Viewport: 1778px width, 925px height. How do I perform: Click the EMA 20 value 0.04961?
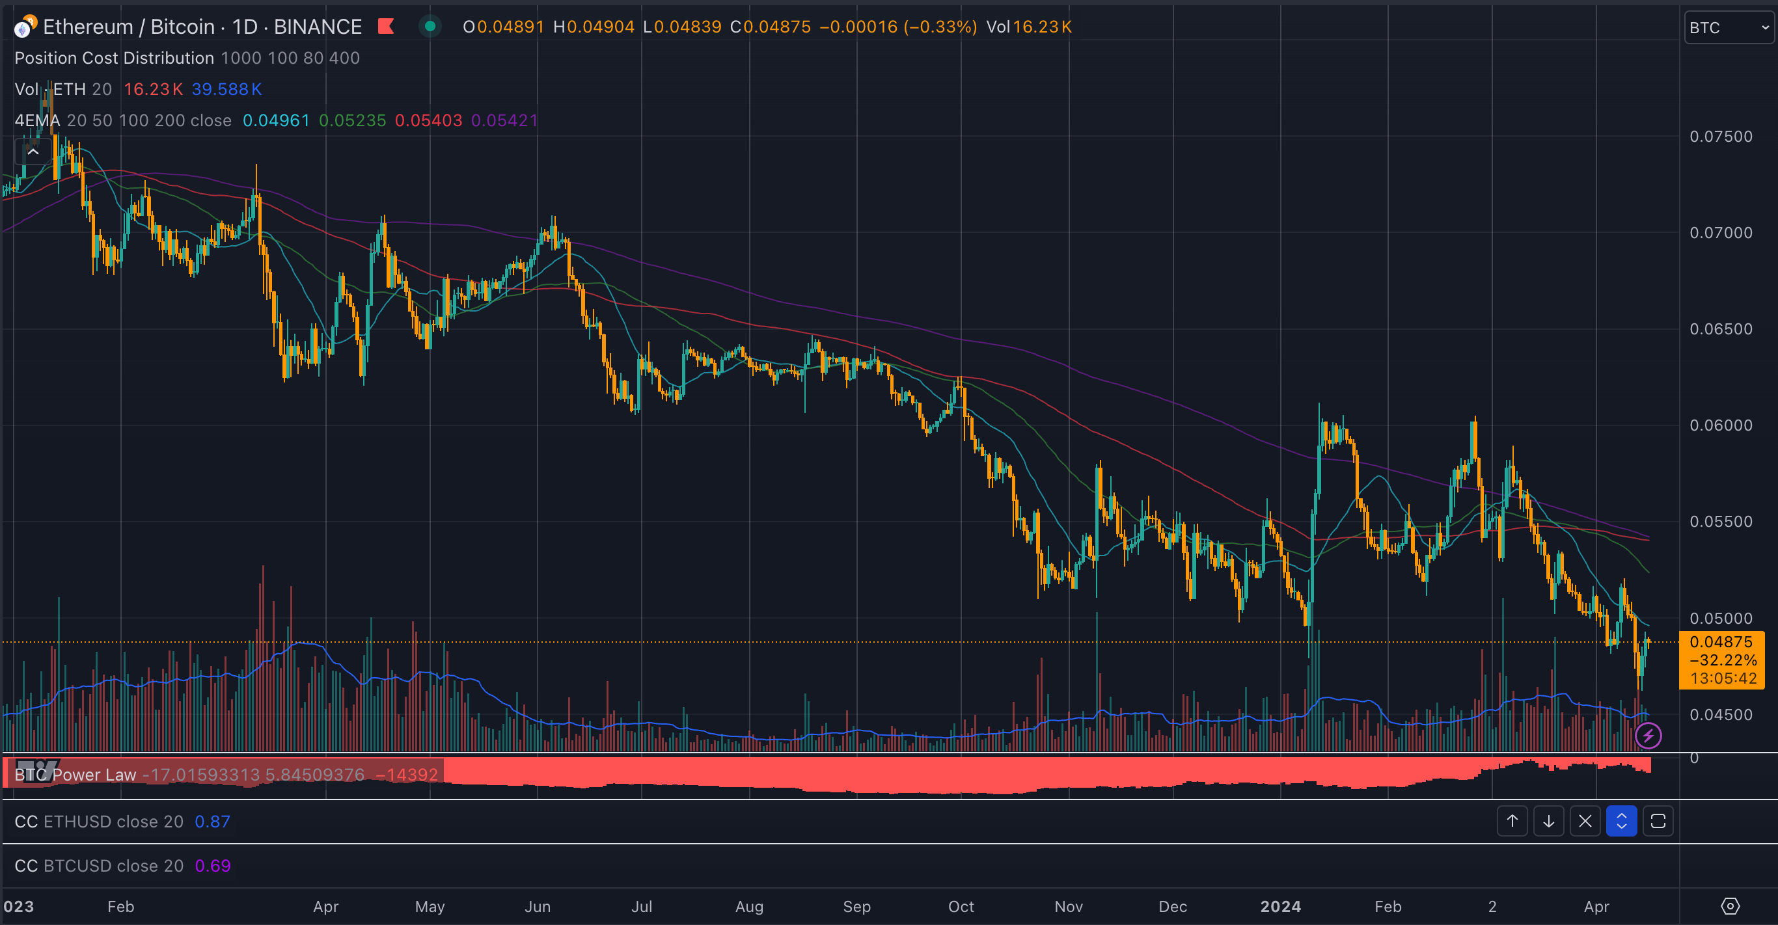click(x=276, y=120)
